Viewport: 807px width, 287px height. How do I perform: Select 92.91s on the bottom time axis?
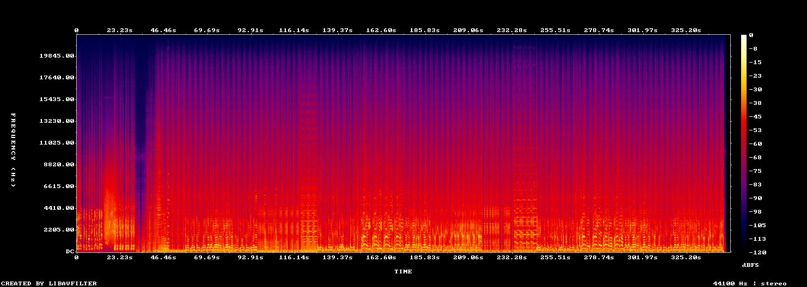pyautogui.click(x=250, y=257)
